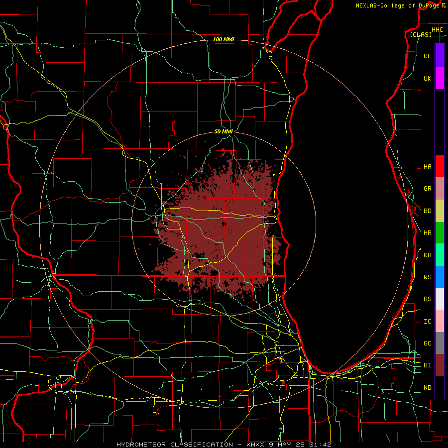Click the GC gray legend swatch
The width and height of the screenshot is (448, 448).
tap(440, 343)
